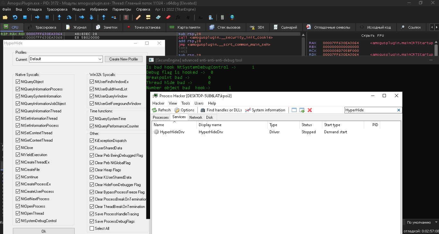Switch to Process Hacker Network tab
Screen dimensions: 439x234
point(196,117)
